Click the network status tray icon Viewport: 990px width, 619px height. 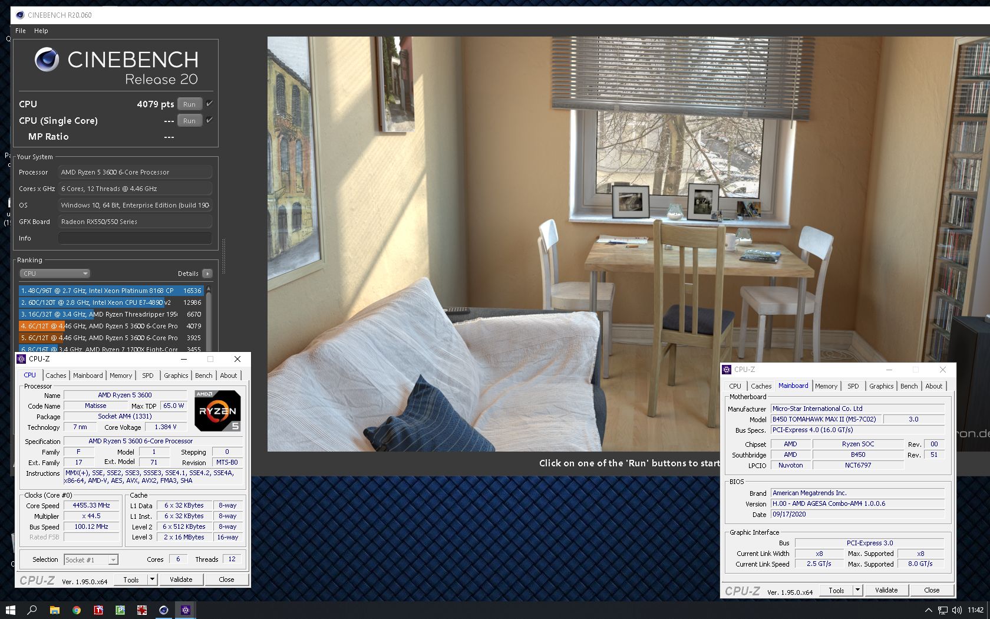(942, 610)
